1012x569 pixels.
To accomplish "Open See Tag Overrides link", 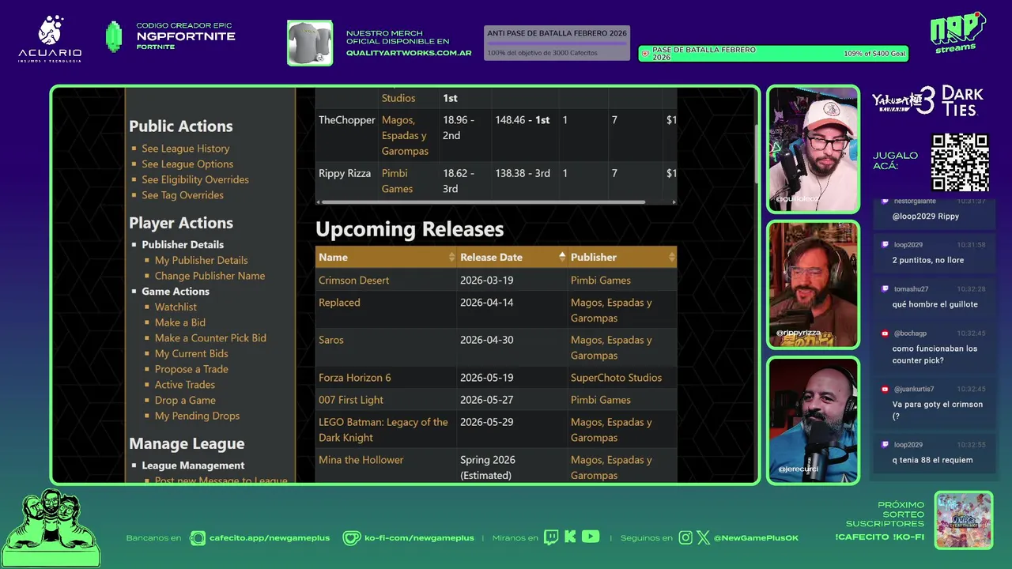I will click(183, 195).
